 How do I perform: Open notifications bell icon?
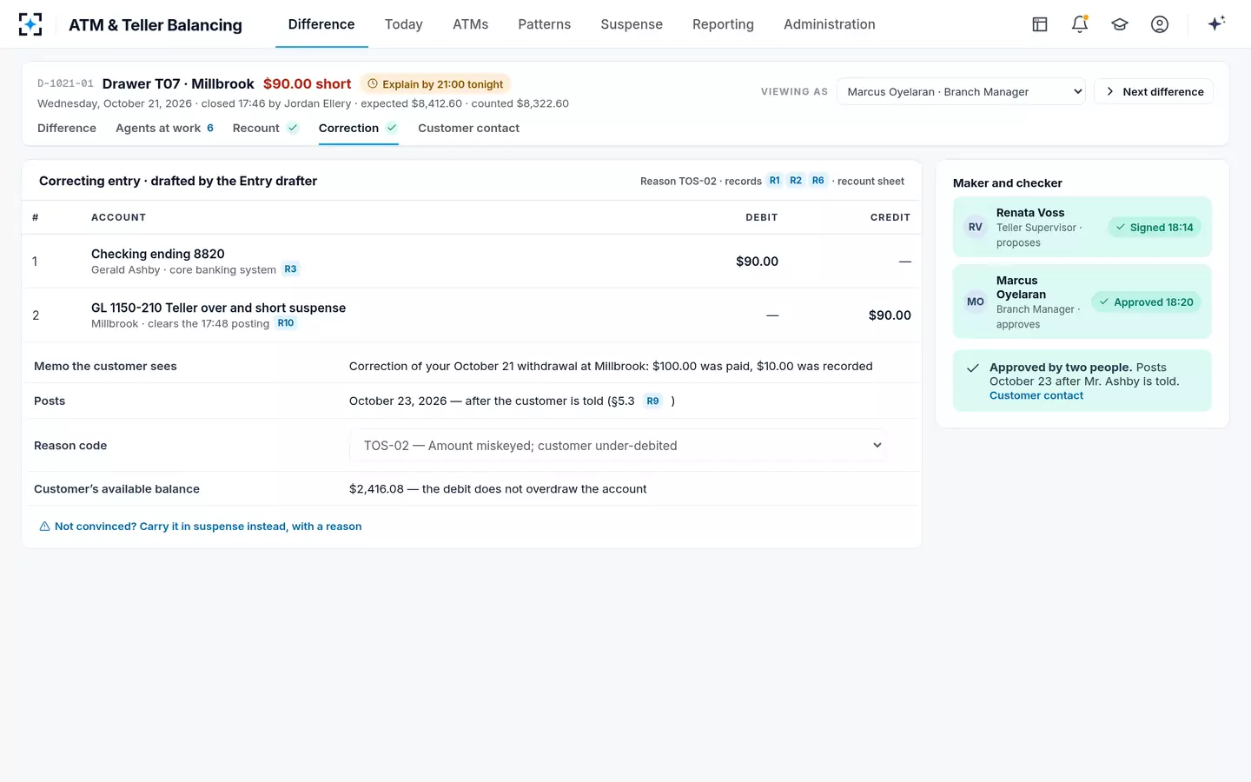[1080, 24]
